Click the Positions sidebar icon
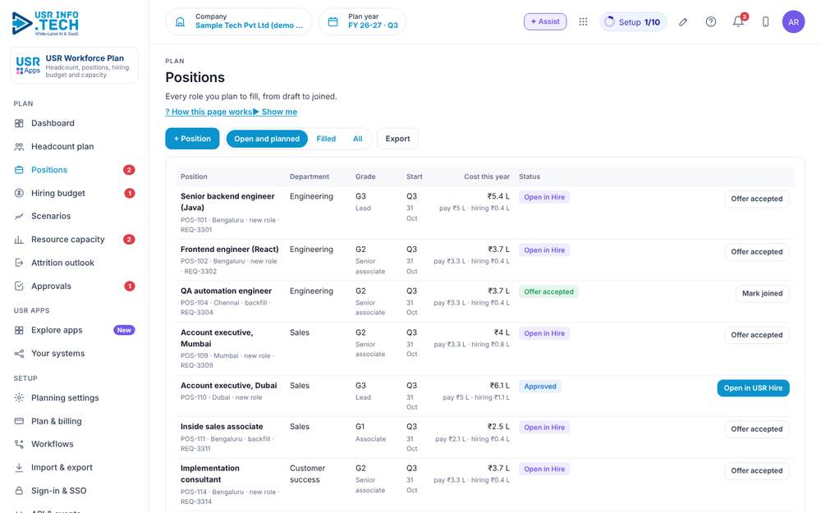This screenshot has width=821, height=513. [19, 170]
